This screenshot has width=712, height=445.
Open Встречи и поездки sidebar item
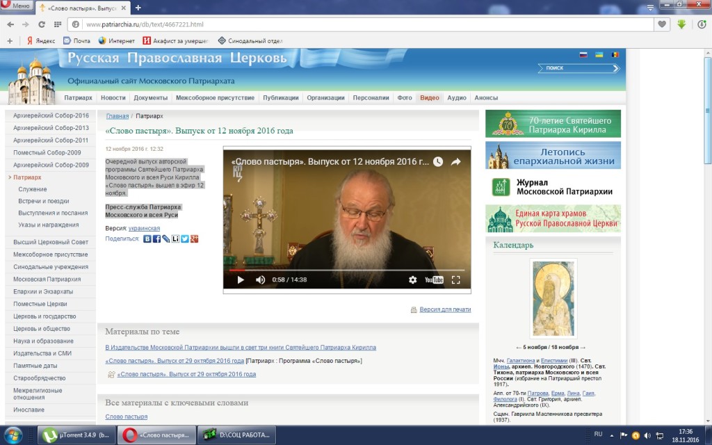[x=44, y=201]
